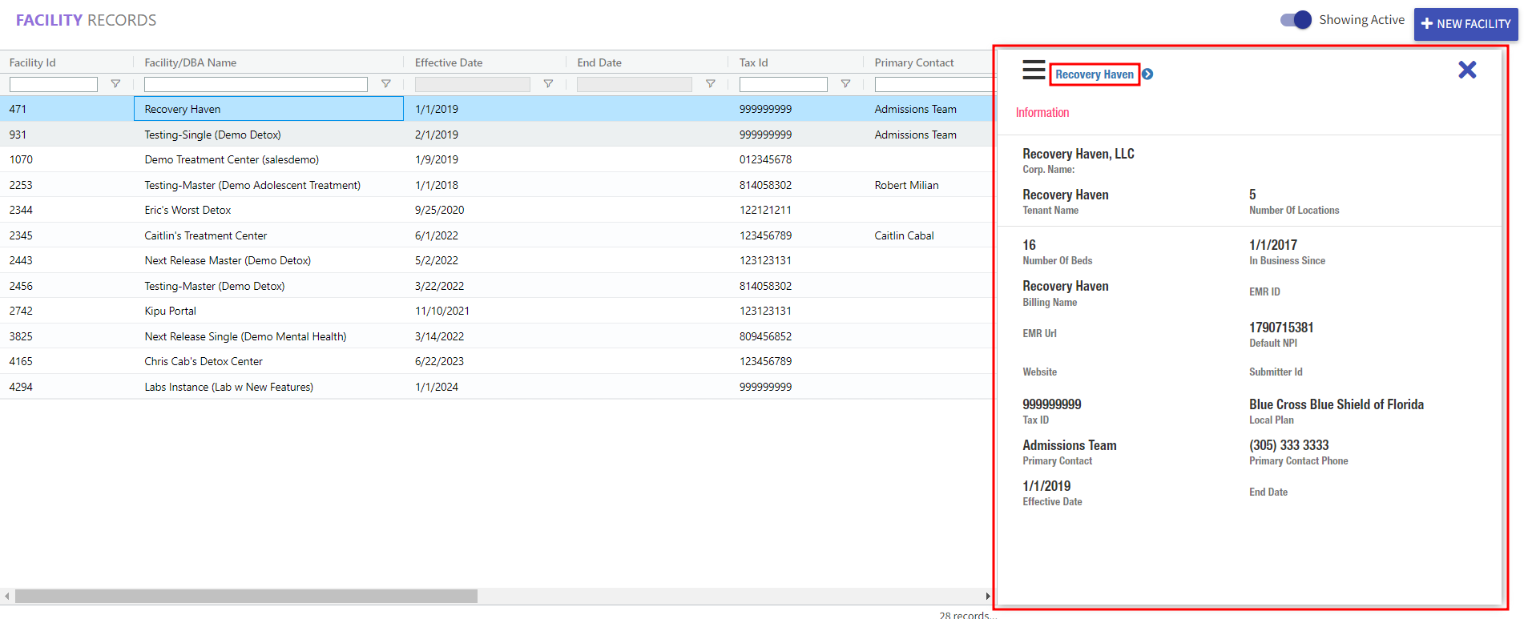Sort by Effective Date column header
Viewport: 1528px width, 619px height.
(x=449, y=62)
